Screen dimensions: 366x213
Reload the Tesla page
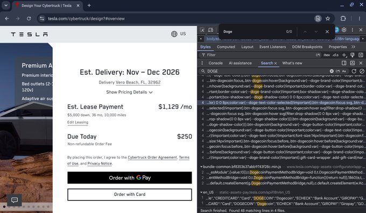(x=29, y=19)
